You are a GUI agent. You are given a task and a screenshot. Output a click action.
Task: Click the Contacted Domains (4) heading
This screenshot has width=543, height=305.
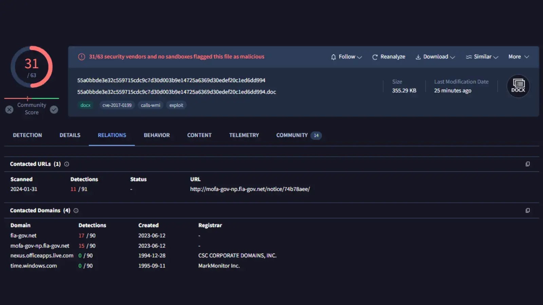[x=40, y=210]
